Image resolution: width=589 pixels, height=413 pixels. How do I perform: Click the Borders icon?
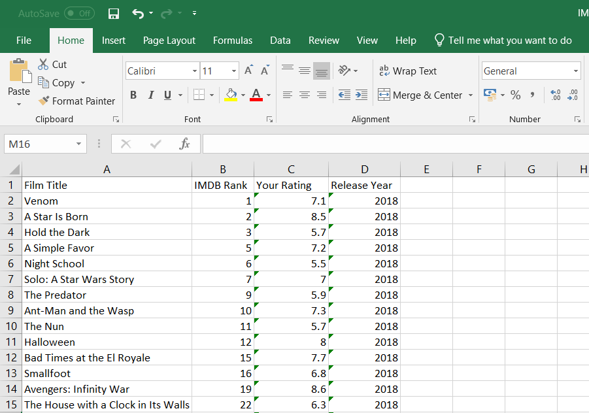199,95
